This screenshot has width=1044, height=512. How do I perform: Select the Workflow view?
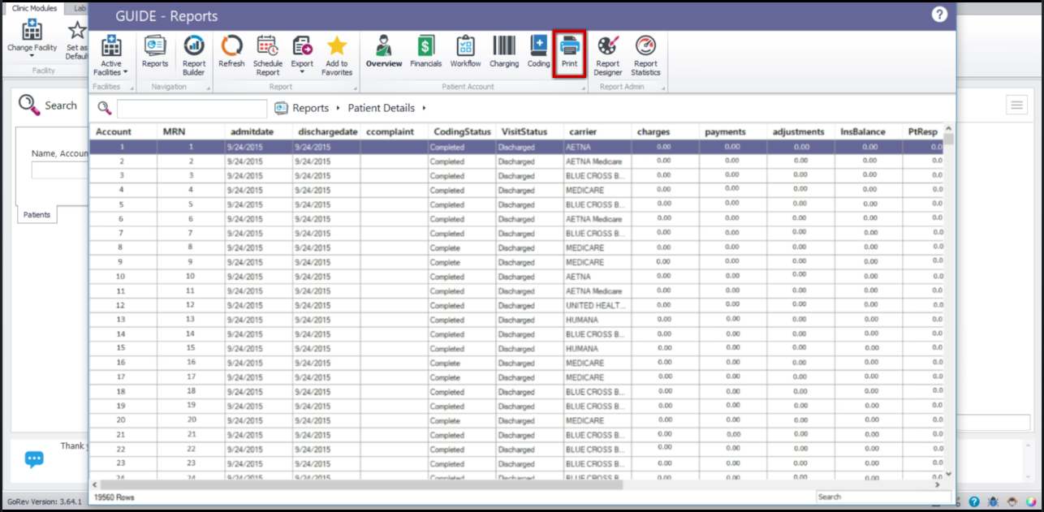click(x=465, y=52)
